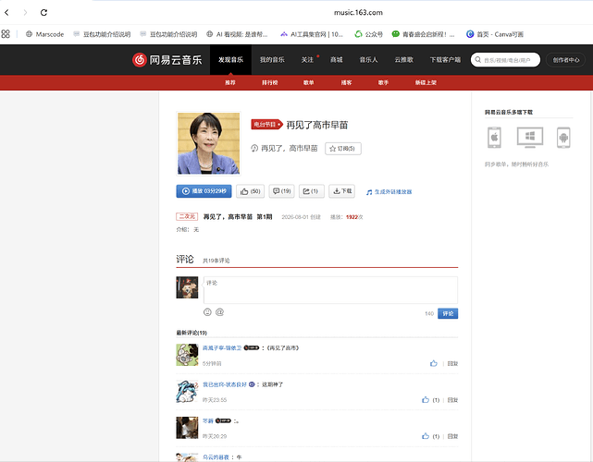
Task: Click the 订阅(5) subscribe button
Action: tap(343, 149)
